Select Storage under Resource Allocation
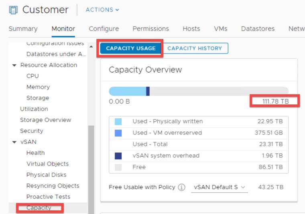Screen dimensions: 305x214 coord(38,98)
